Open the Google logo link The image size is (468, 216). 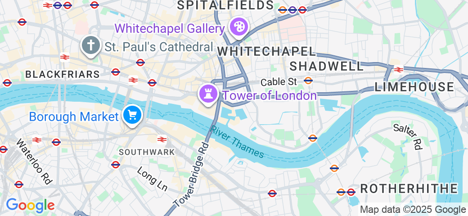pyautogui.click(x=31, y=206)
